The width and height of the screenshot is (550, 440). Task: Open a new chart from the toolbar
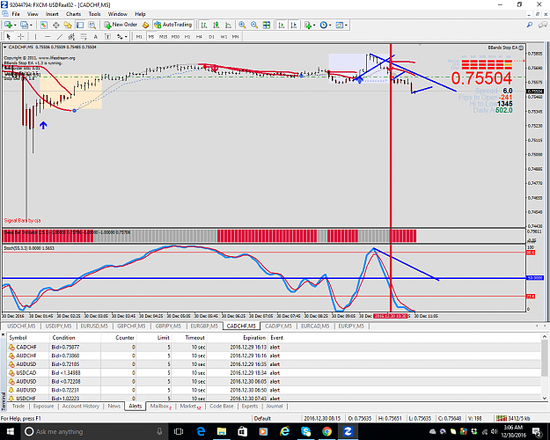[x=8, y=25]
